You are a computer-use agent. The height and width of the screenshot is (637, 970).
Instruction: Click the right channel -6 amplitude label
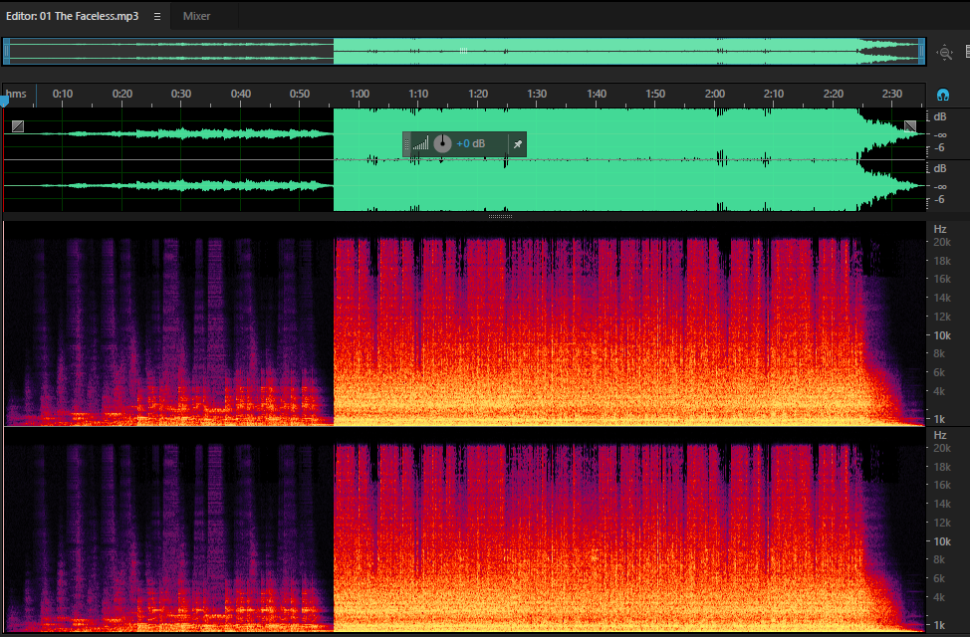pos(939,199)
